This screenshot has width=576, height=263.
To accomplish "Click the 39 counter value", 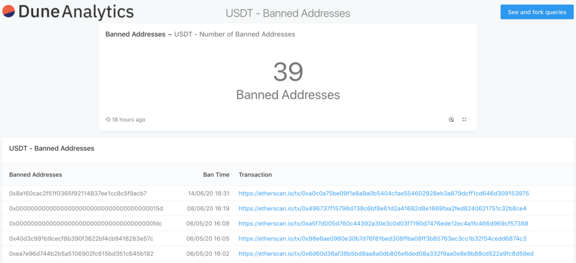I will (288, 72).
